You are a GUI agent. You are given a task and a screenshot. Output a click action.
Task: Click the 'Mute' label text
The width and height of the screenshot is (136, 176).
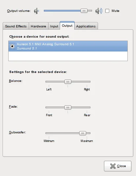(x=115, y=11)
